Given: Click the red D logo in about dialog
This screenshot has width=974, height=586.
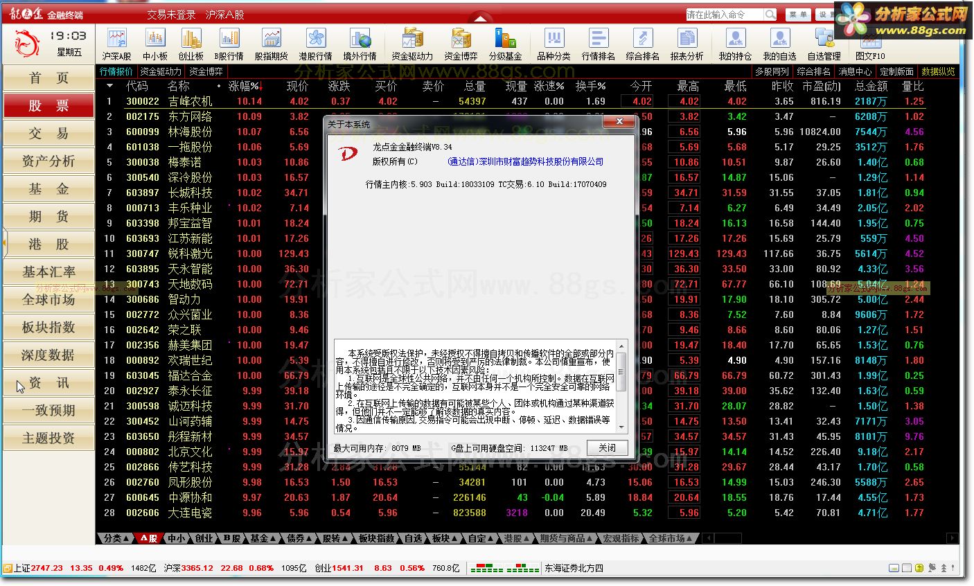Looking at the screenshot, I should 348,154.
